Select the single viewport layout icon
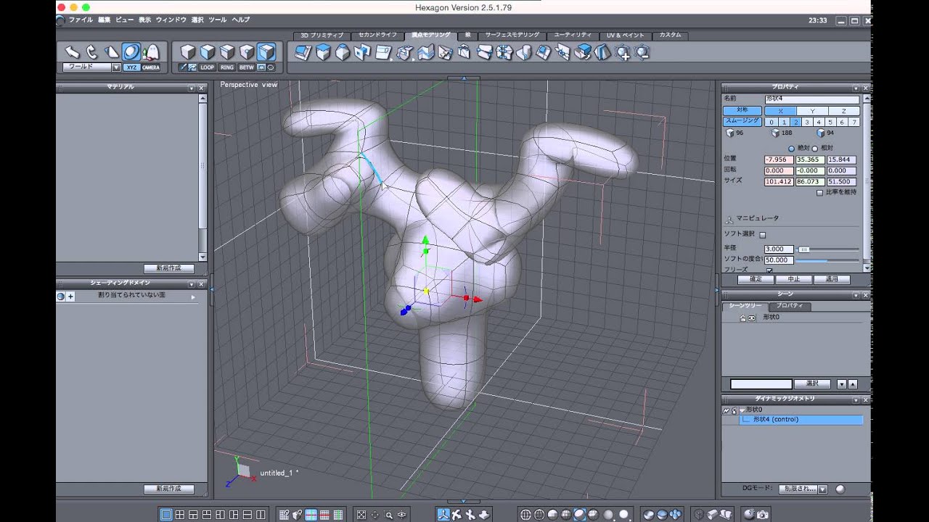Screen dimensions: 929x522 pos(166,514)
